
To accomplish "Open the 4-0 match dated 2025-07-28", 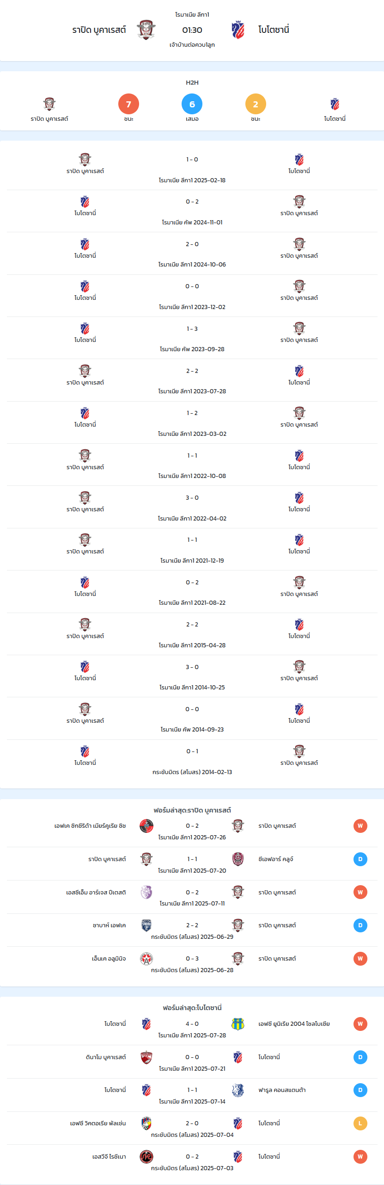I will (x=192, y=1029).
